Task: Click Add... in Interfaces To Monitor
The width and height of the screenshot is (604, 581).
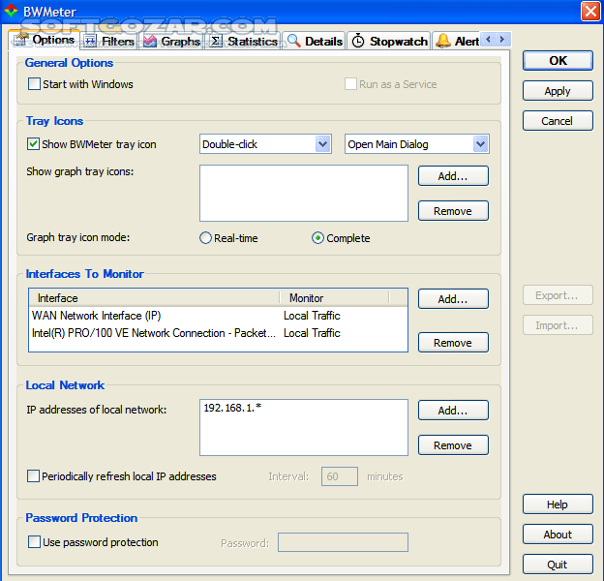Action: [x=453, y=299]
